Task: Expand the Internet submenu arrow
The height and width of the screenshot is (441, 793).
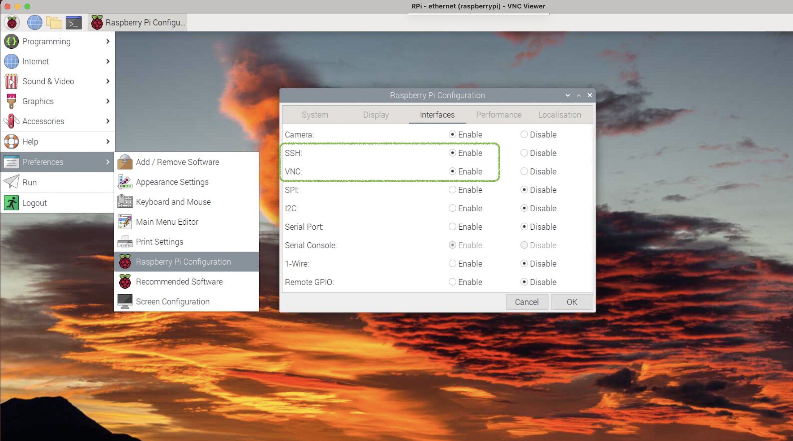Action: [x=108, y=61]
